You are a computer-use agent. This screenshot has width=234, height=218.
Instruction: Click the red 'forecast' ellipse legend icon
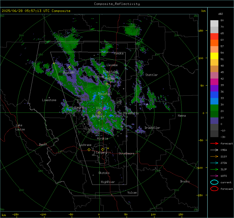click(214, 189)
